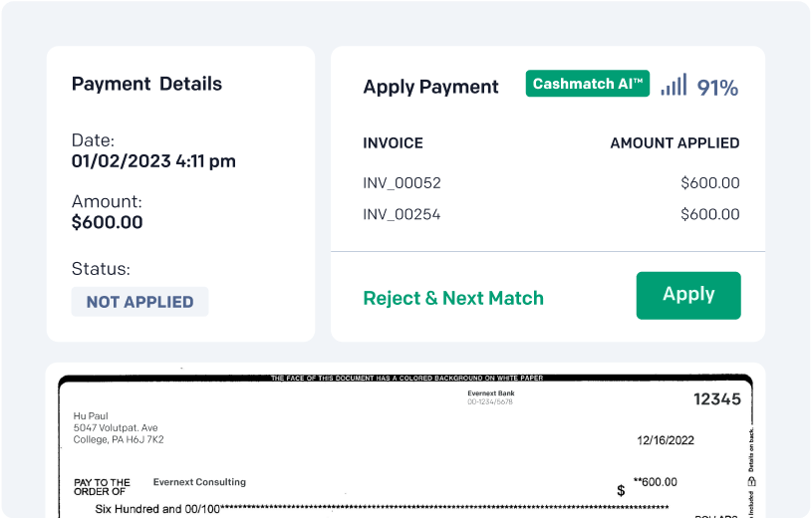Click the check date 12/16/2022

tap(666, 440)
